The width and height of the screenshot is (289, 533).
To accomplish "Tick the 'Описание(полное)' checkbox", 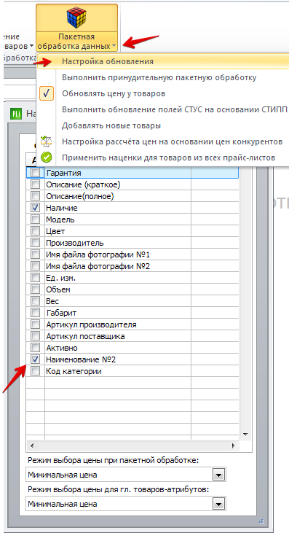I will (35, 196).
